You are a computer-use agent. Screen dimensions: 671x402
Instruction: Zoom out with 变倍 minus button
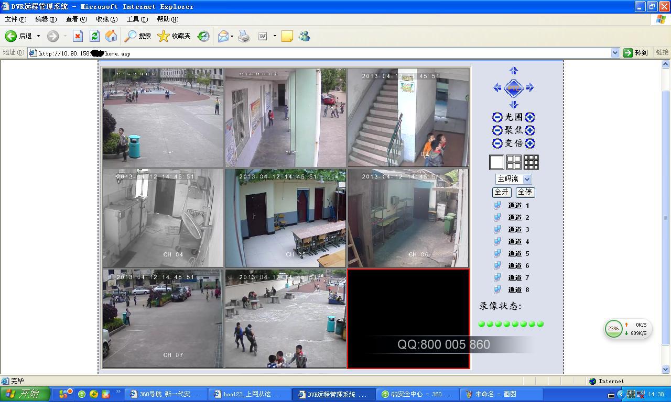click(497, 143)
